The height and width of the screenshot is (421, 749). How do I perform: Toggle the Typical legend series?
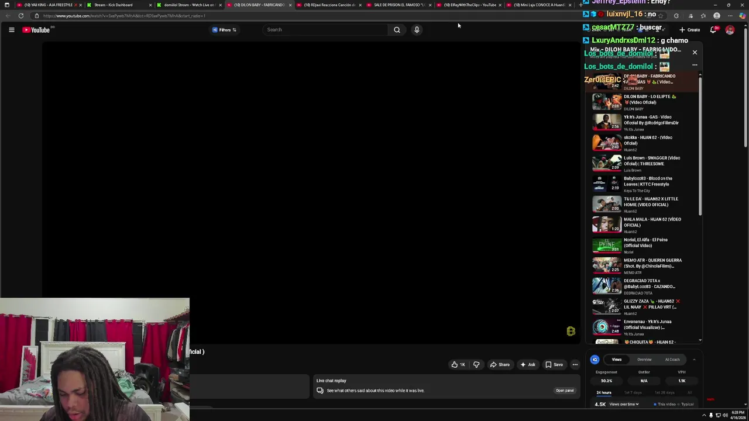point(686,404)
